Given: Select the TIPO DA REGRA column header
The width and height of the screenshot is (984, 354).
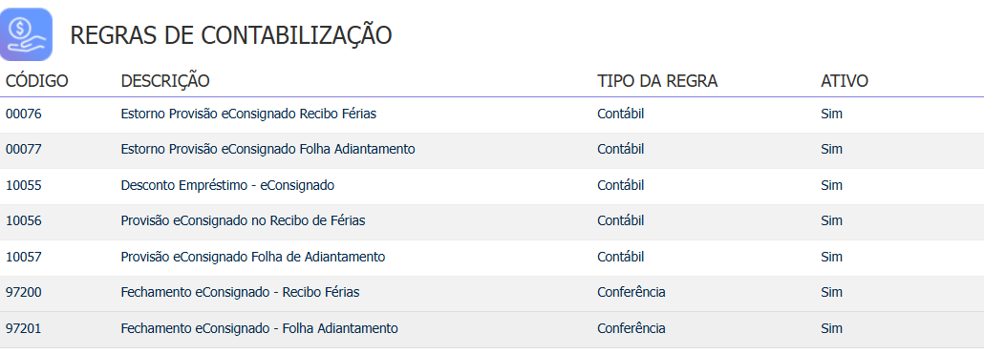Looking at the screenshot, I should [x=657, y=81].
